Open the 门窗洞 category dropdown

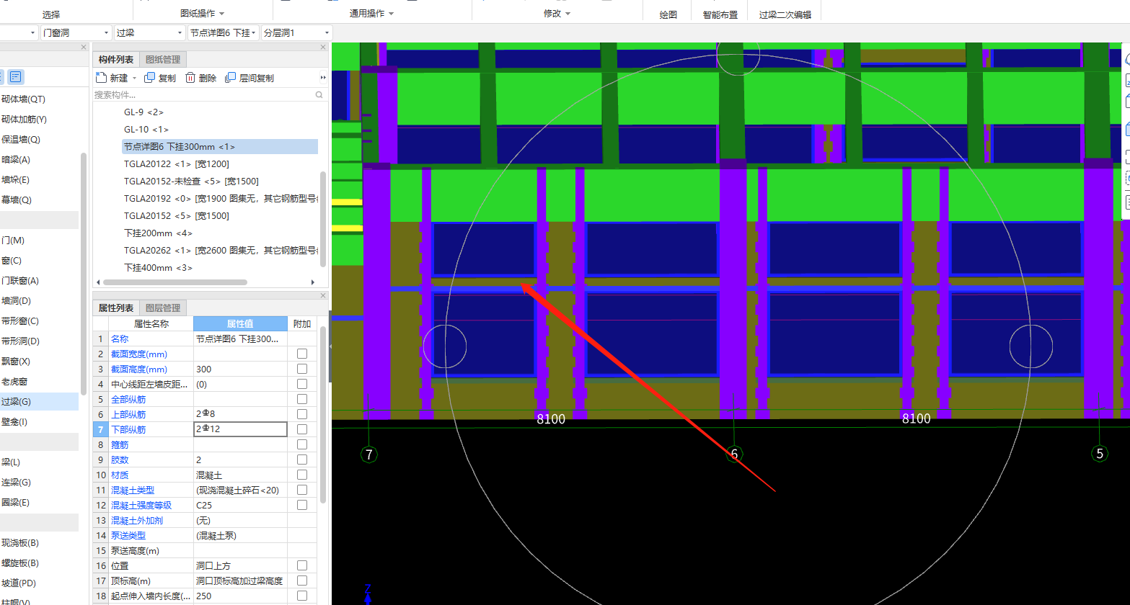76,32
